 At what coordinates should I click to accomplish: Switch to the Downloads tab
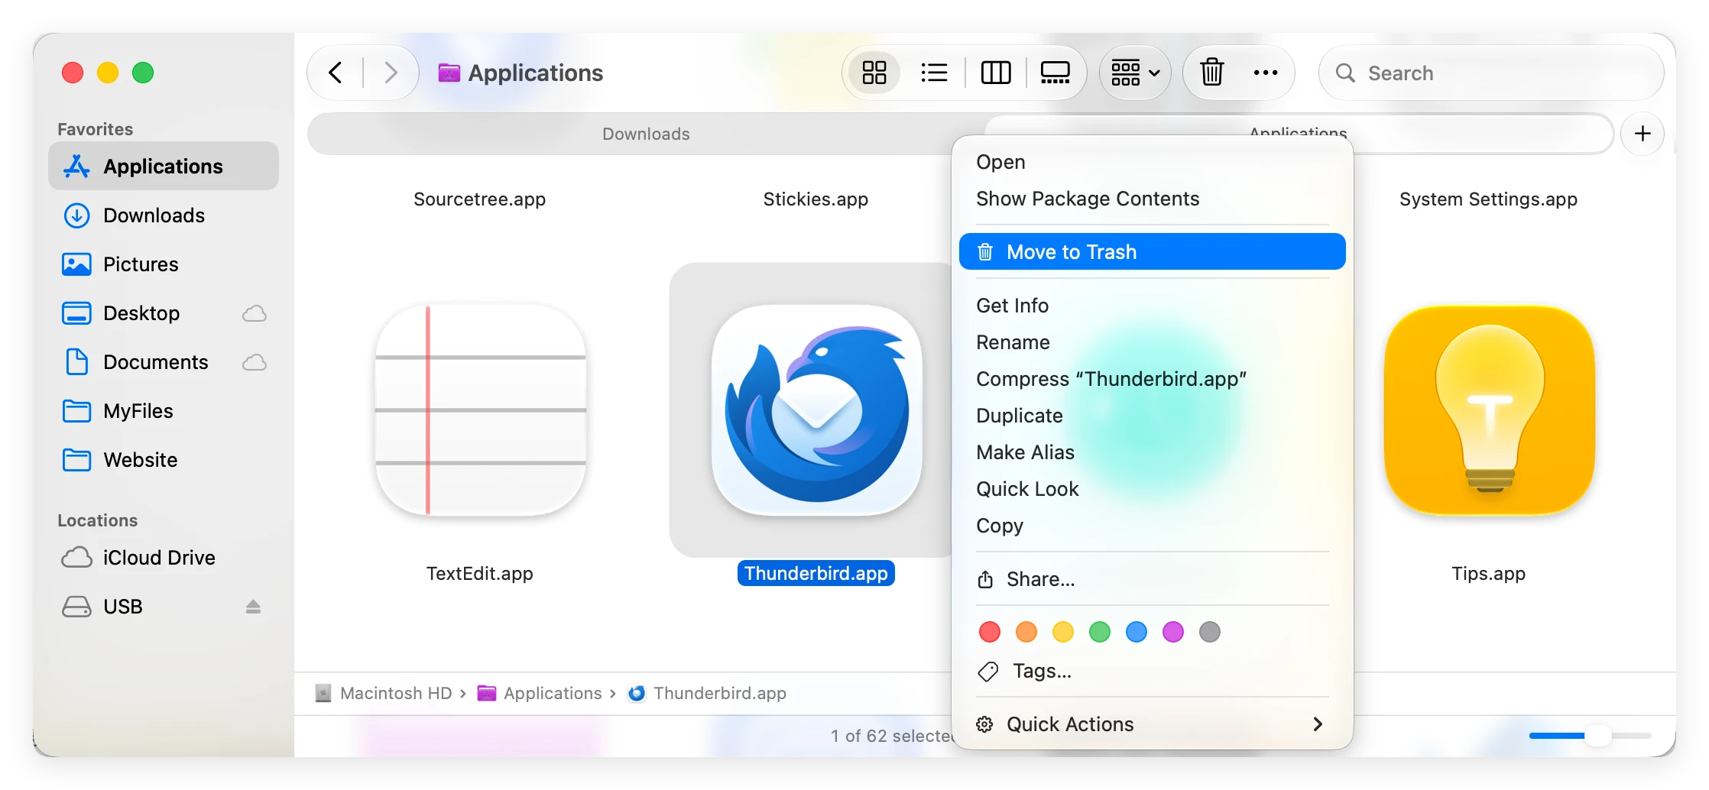646,134
